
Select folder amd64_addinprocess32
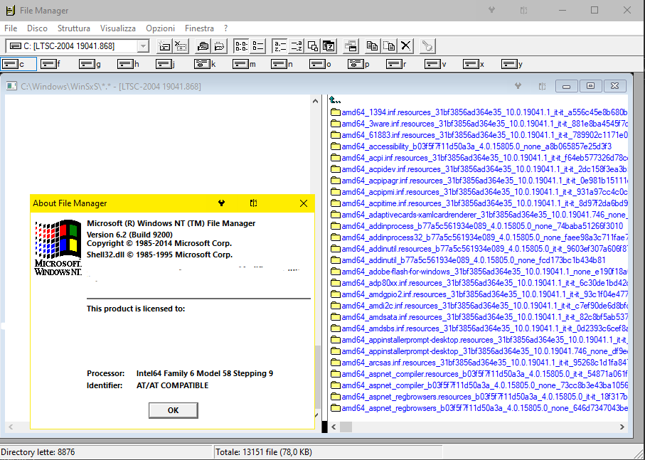coord(479,237)
